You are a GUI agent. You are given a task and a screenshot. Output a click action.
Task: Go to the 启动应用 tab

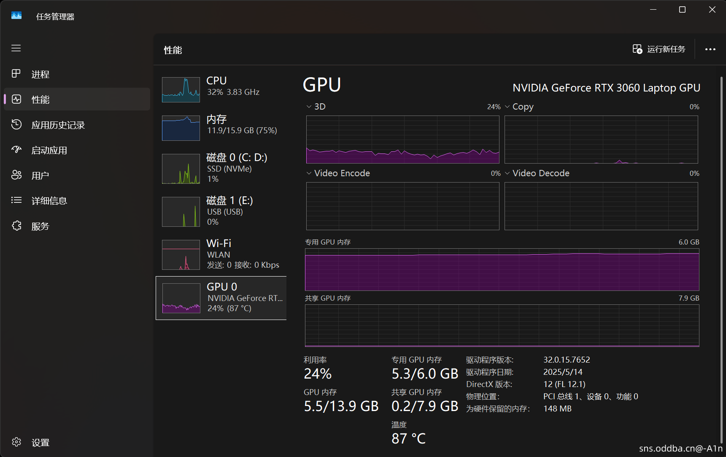pyautogui.click(x=77, y=150)
